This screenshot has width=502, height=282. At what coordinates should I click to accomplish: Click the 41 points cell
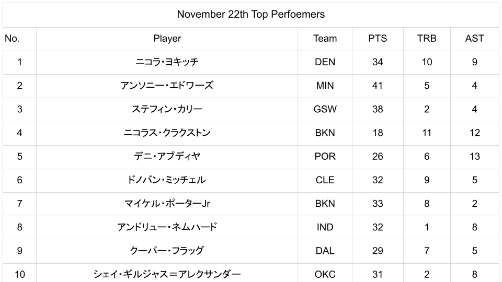coord(377,86)
